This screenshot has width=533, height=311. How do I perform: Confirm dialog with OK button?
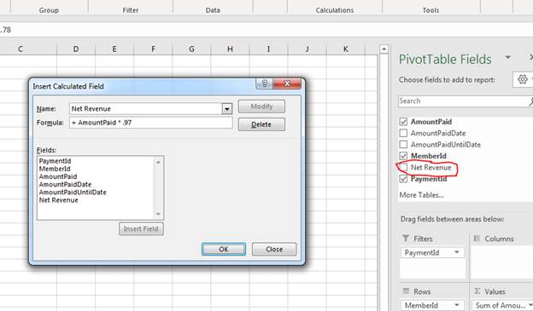click(223, 250)
